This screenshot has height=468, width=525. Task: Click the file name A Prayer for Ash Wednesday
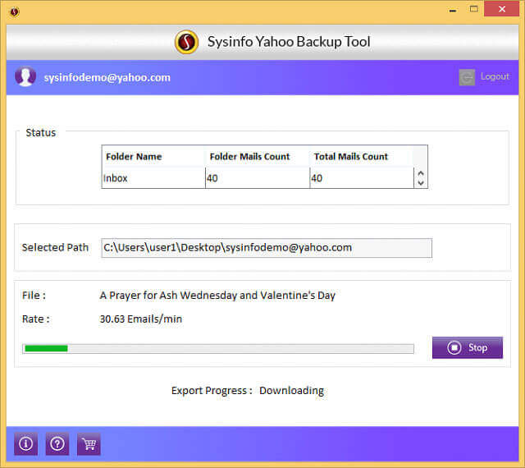pos(217,296)
